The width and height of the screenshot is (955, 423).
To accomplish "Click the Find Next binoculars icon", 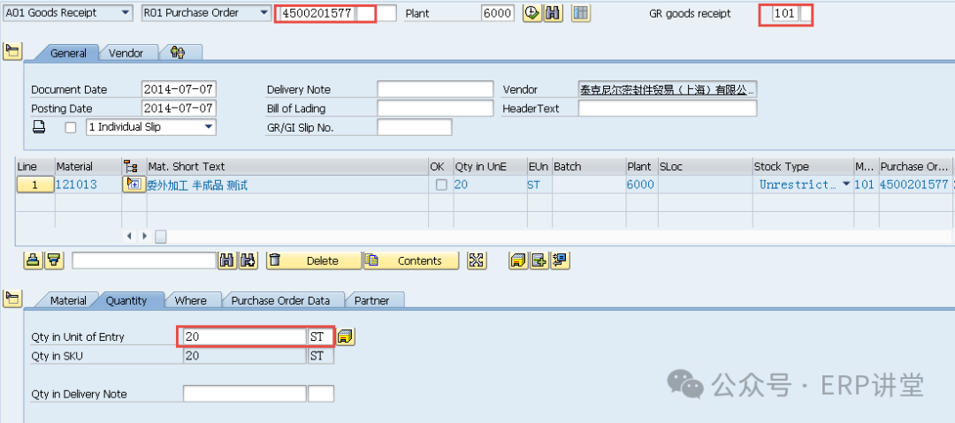I will pyautogui.click(x=248, y=261).
